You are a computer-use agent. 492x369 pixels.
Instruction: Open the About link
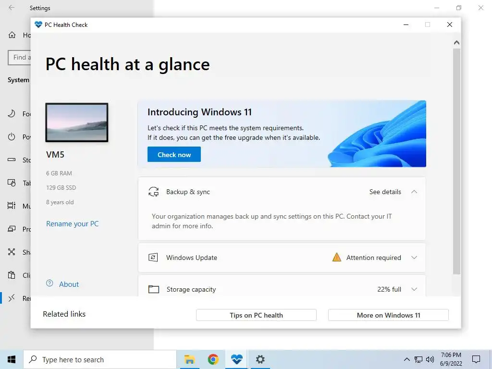69,284
